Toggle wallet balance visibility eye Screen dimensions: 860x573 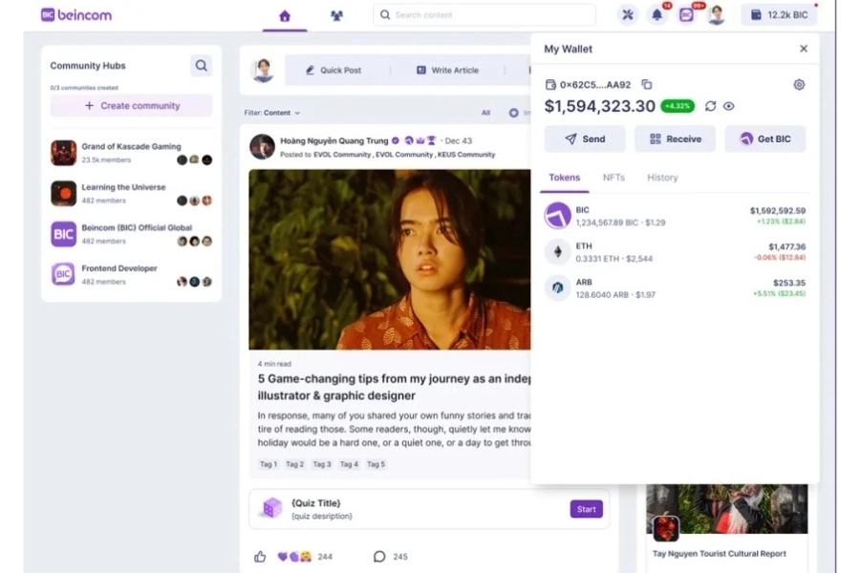(728, 106)
